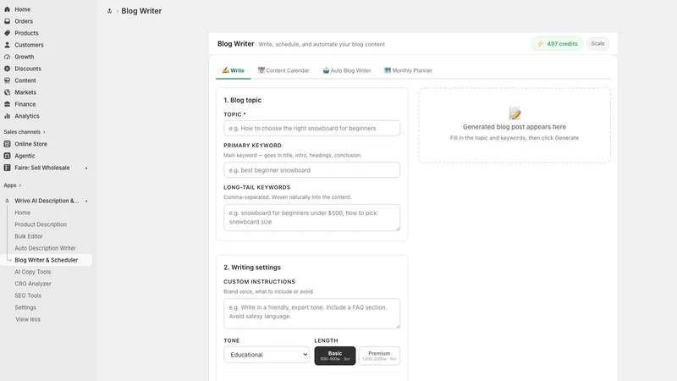Open the Monthly Planner tab
This screenshot has width=677, height=381.
pos(408,70)
